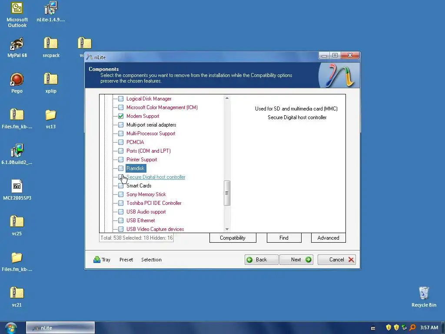Select the xplip zip folder icon
The width and height of the screenshot is (445, 334).
(x=51, y=83)
